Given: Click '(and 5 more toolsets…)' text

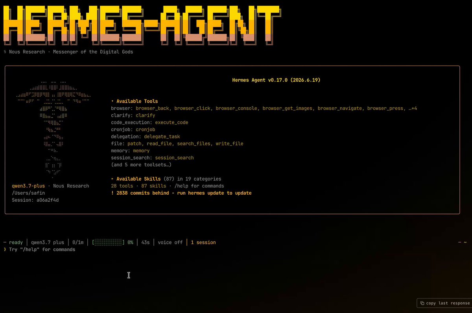Looking at the screenshot, I should (141, 165).
